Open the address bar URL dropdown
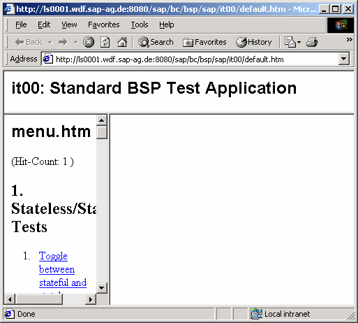The height and width of the screenshot is (323, 358). [344, 59]
